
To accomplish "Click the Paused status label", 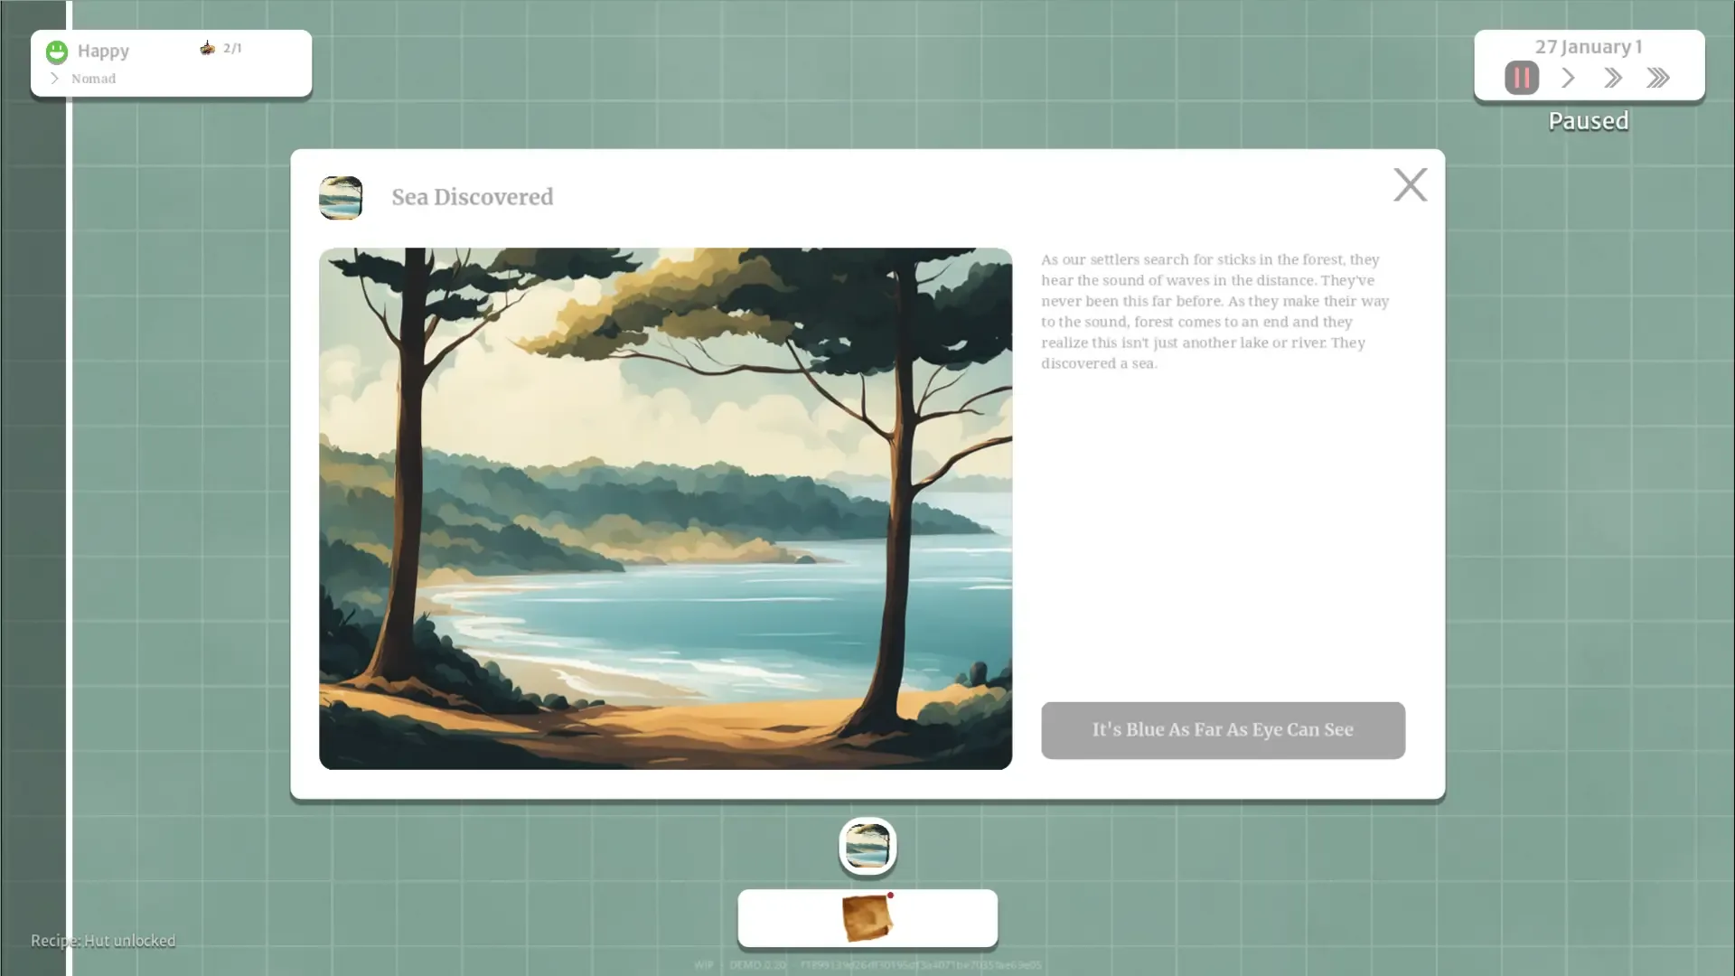I will point(1588,121).
